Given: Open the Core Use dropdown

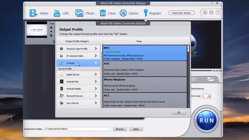Looking at the screenshot, I should coord(206,96).
